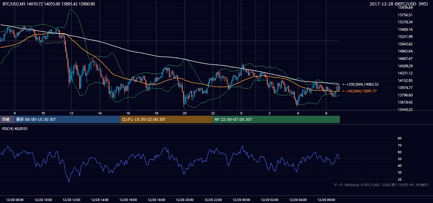The image size is (433, 203).
Task: Click the time label 12/28 16:00
Action: click(x=128, y=200)
